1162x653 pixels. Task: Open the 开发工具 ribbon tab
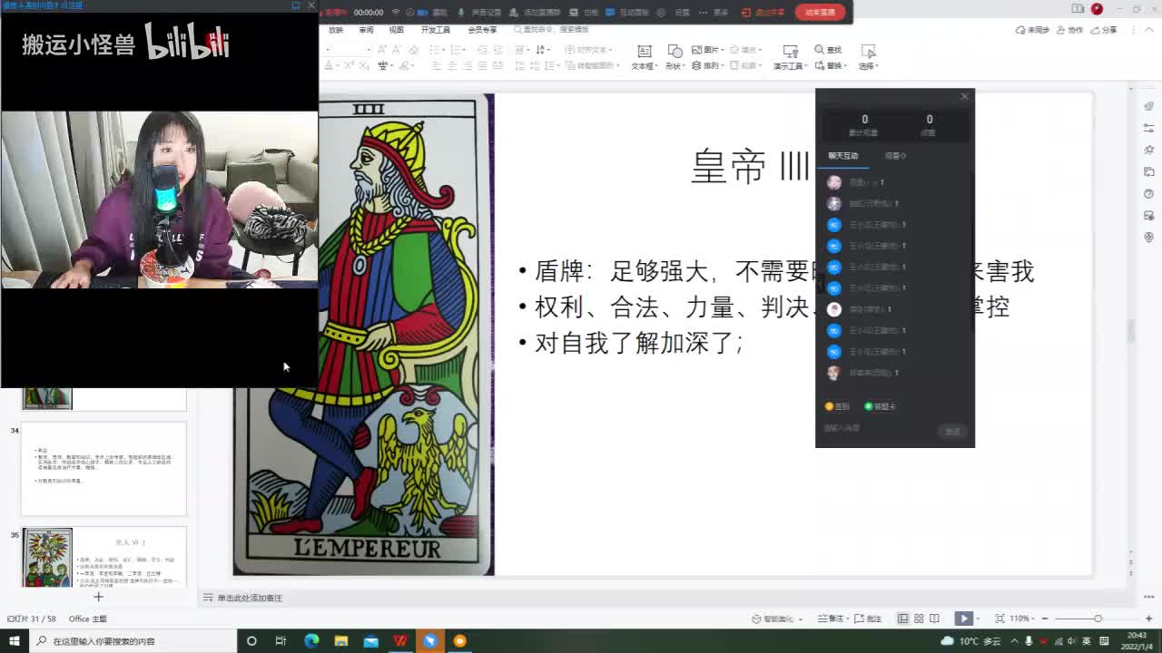(436, 30)
